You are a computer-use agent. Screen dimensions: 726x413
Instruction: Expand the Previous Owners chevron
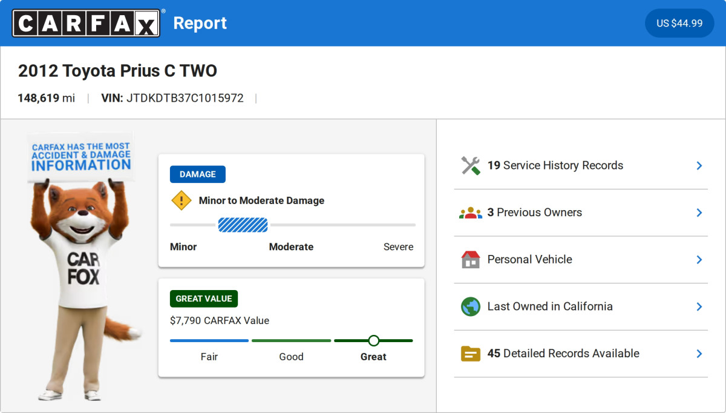[699, 213]
